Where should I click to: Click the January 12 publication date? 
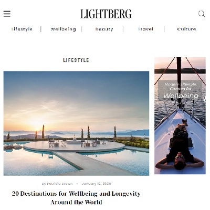96,184
